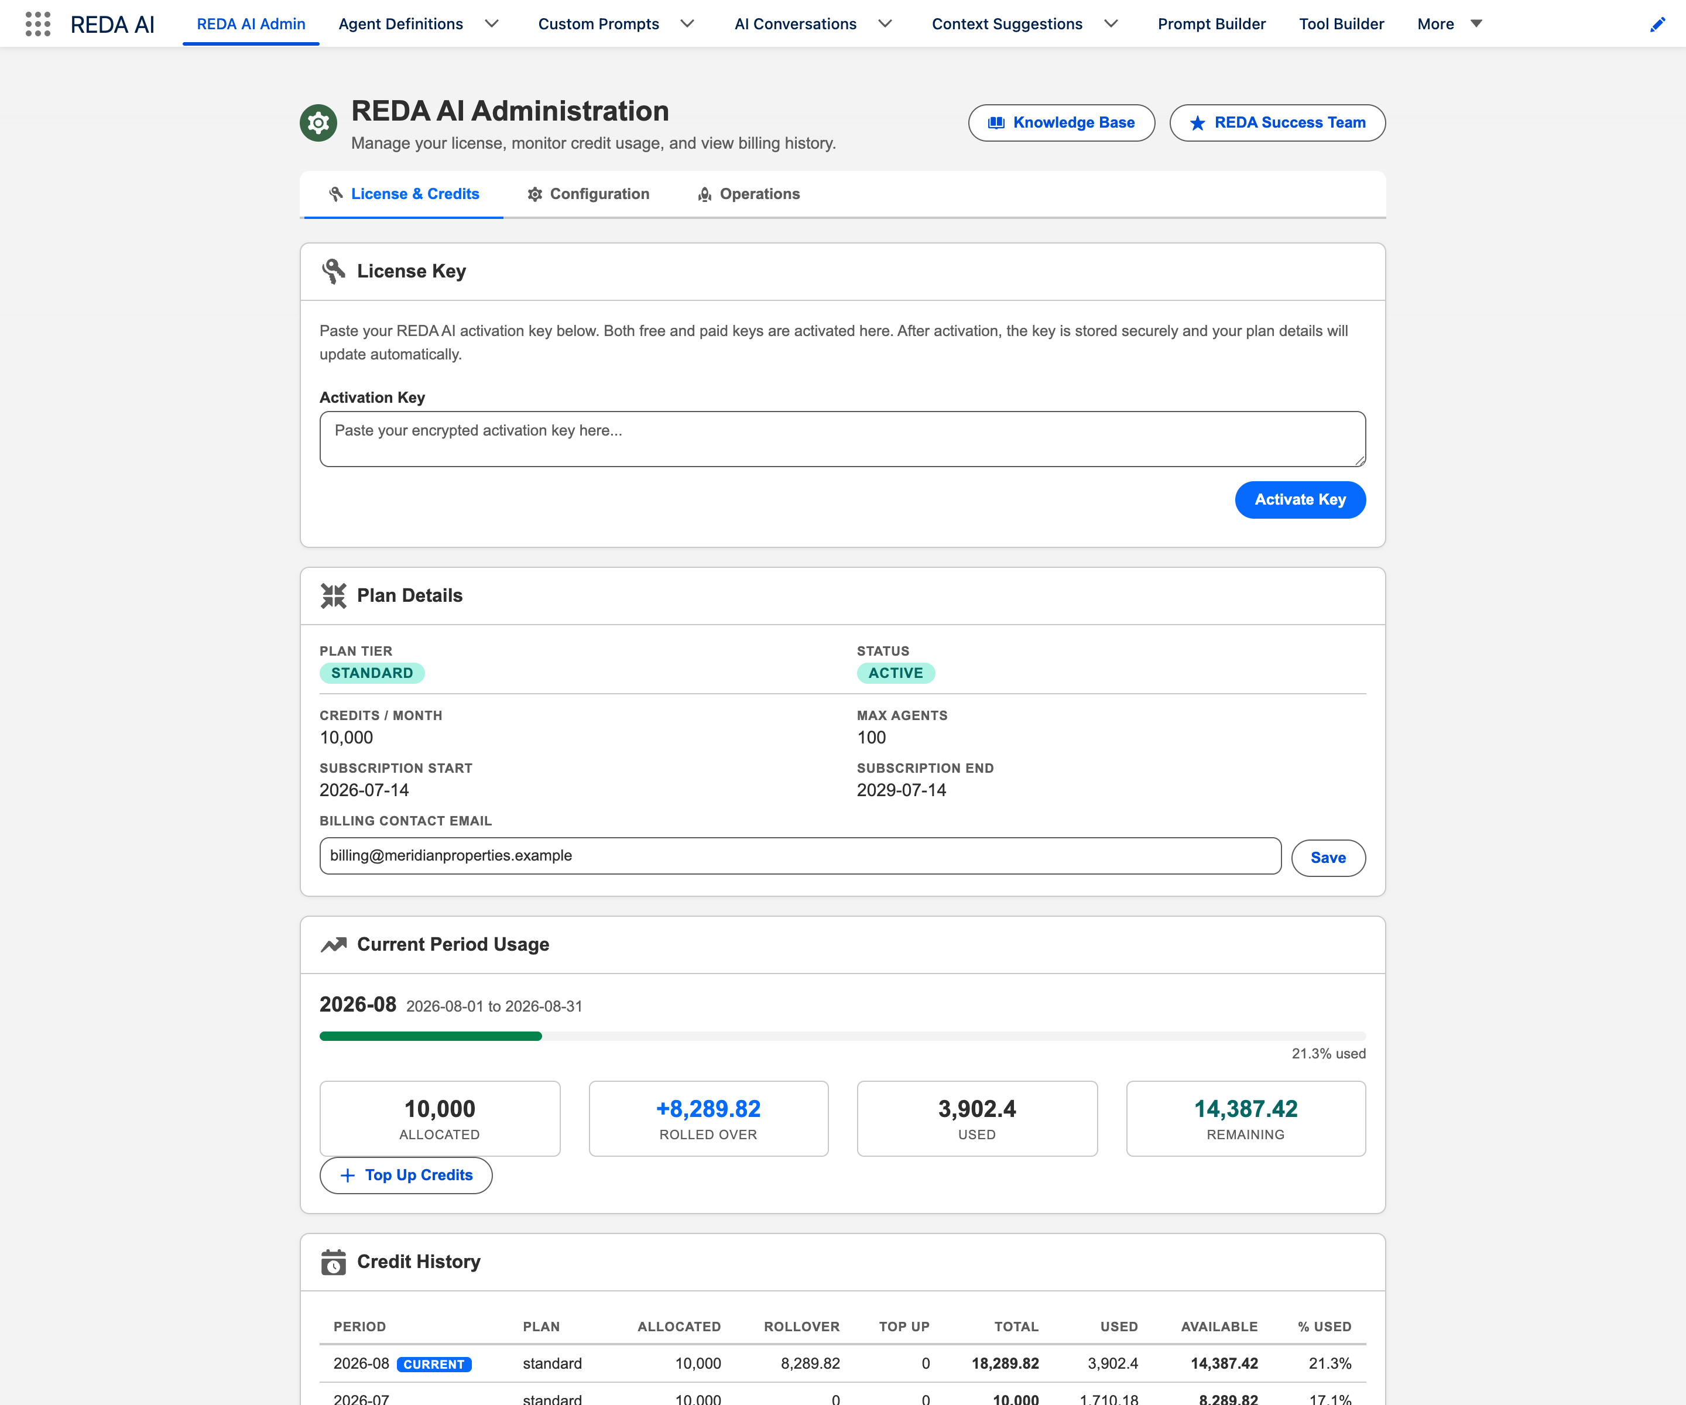Click the plus icon in Top Up Credits
The height and width of the screenshot is (1405, 1686).
(348, 1176)
